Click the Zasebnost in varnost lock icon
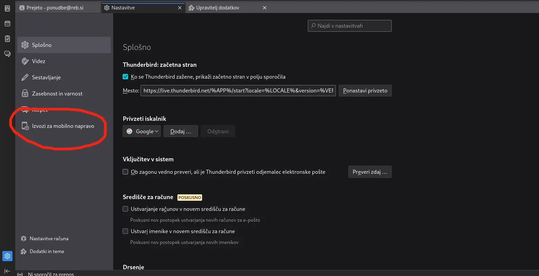The image size is (539, 276). coord(25,93)
